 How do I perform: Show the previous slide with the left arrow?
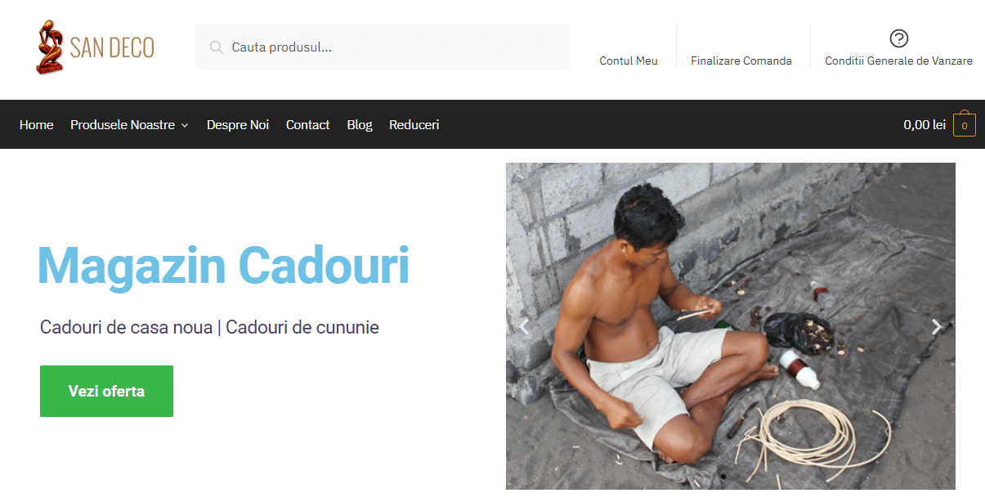click(524, 326)
